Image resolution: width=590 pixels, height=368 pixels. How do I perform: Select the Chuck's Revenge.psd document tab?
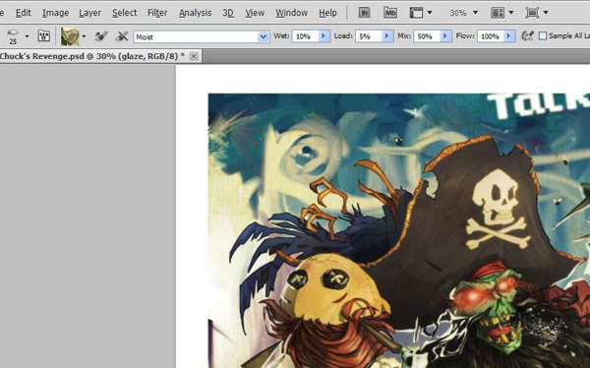(x=92, y=56)
